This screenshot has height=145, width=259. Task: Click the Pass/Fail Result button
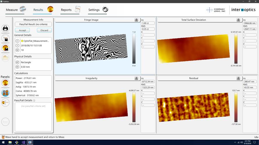pyautogui.click(x=33, y=24)
